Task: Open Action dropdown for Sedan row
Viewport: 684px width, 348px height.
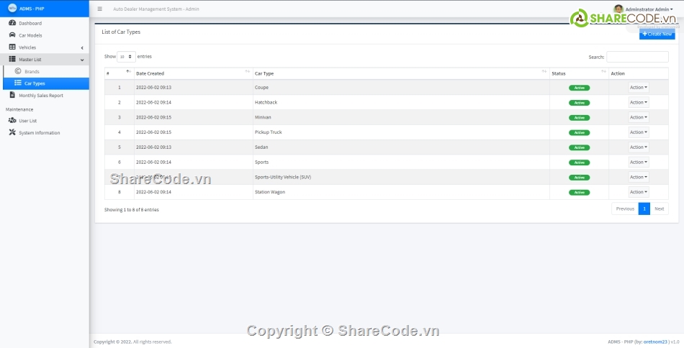Action: pos(638,147)
